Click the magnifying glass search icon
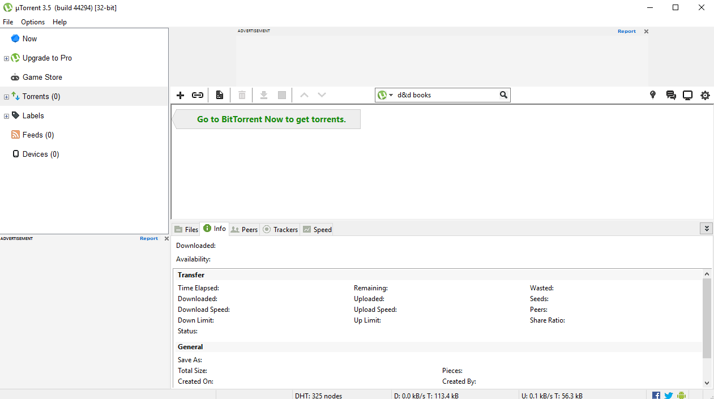 503,95
